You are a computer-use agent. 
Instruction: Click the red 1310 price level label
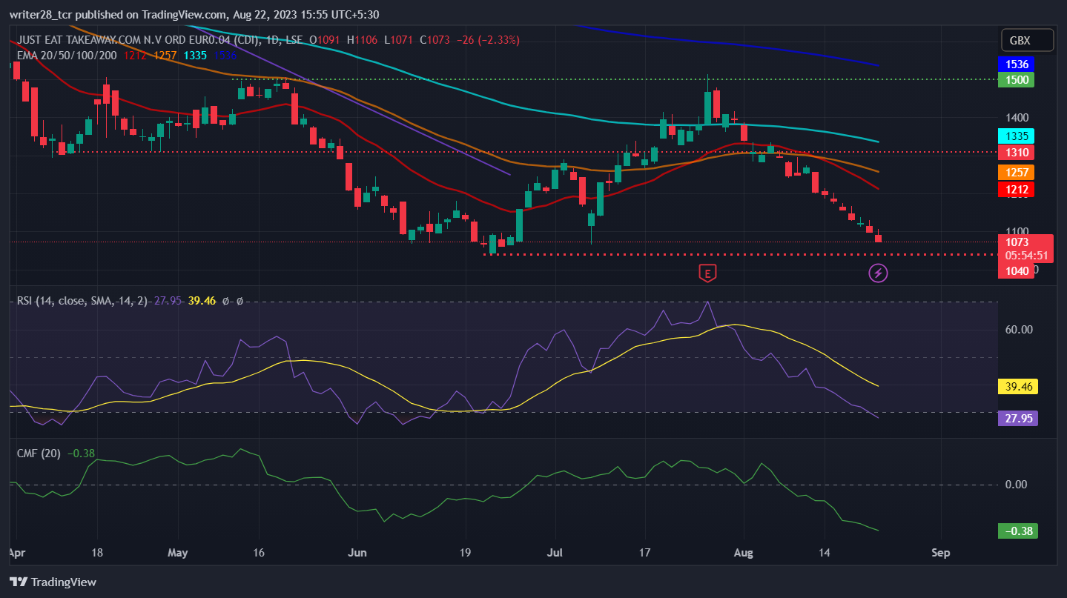pyautogui.click(x=1016, y=152)
